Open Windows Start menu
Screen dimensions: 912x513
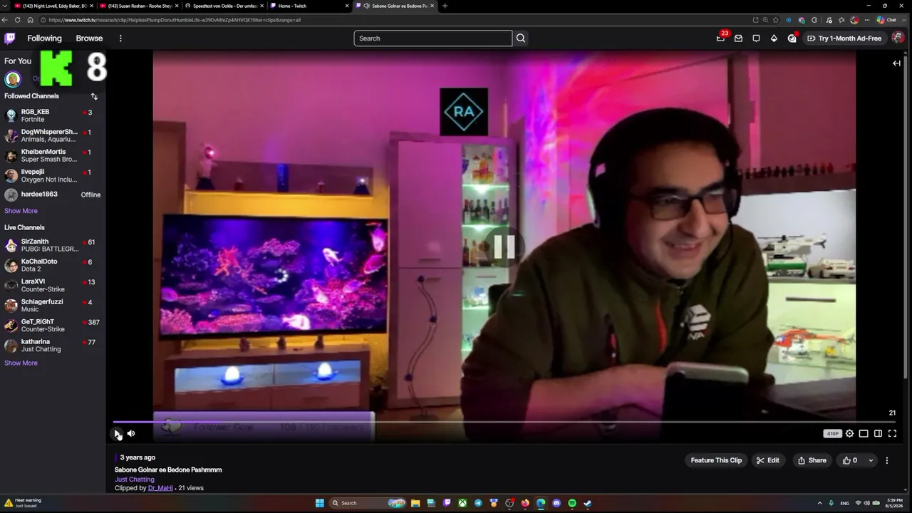tap(320, 503)
